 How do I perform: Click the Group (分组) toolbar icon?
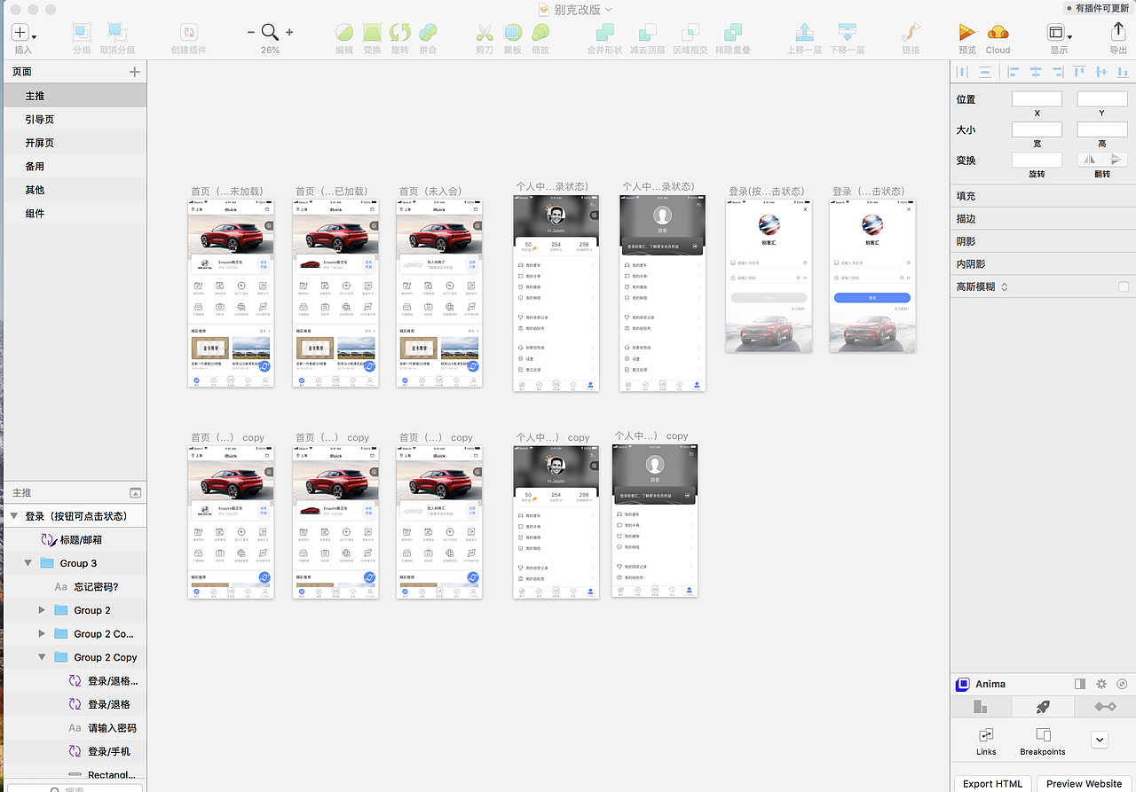click(x=82, y=33)
